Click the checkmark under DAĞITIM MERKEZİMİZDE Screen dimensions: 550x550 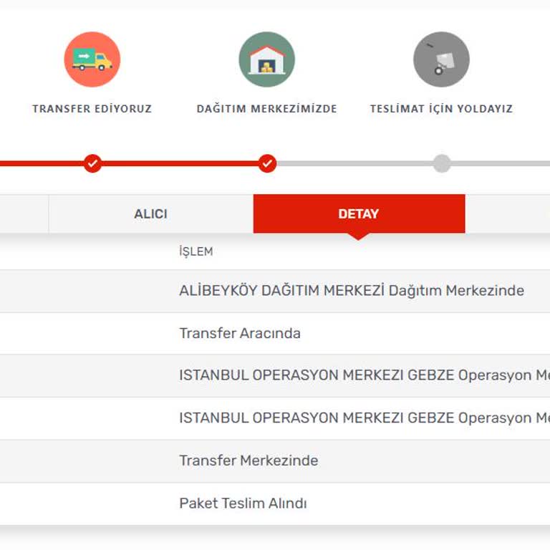[x=267, y=163]
